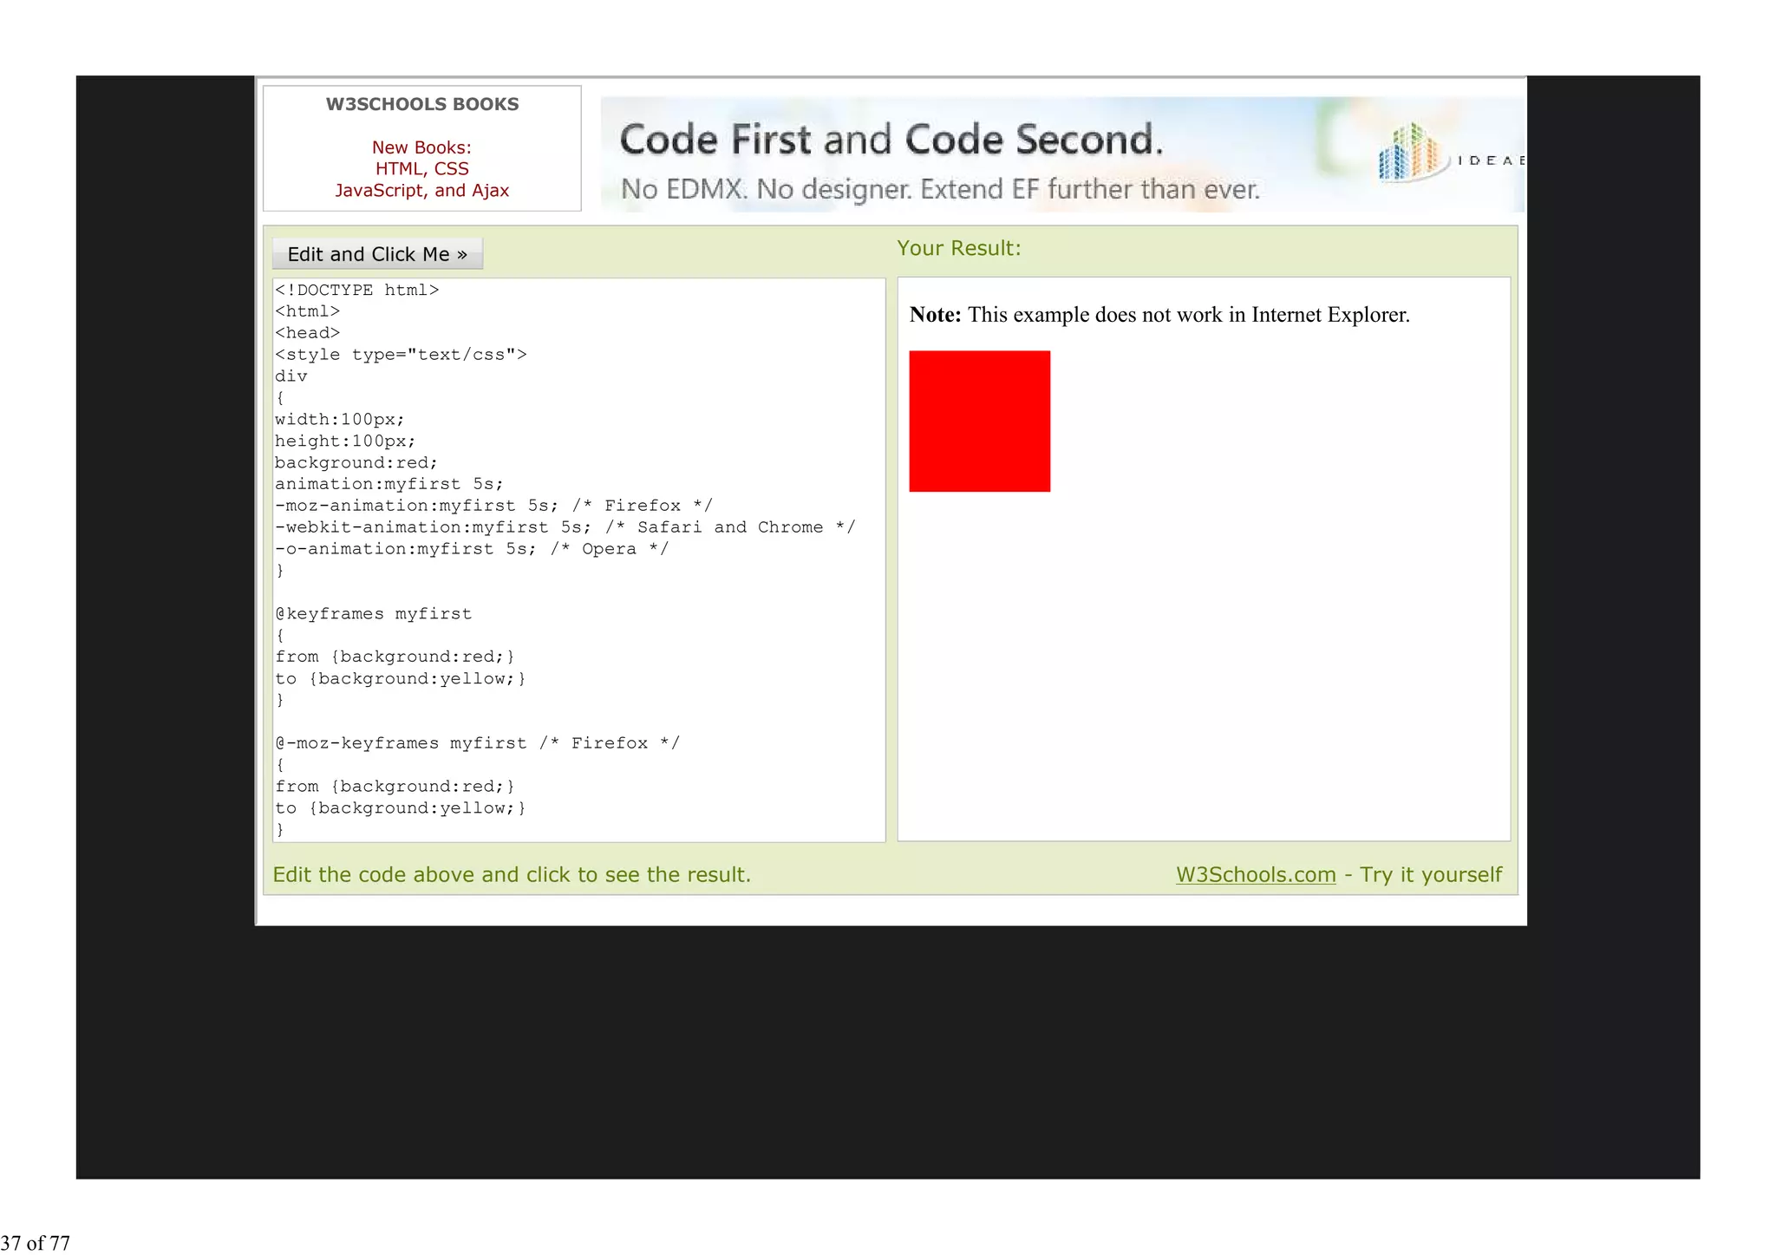Open the JavaScript, and Ajax link

421,191
